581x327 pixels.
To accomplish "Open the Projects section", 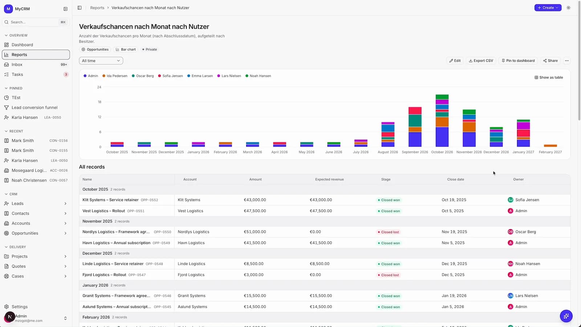I will (x=36, y=257).
